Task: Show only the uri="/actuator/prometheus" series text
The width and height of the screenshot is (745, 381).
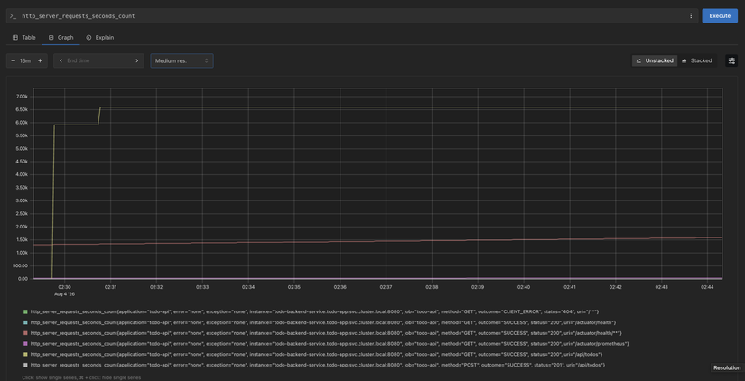Action: 330,344
